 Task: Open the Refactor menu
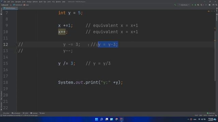click(35, 2)
